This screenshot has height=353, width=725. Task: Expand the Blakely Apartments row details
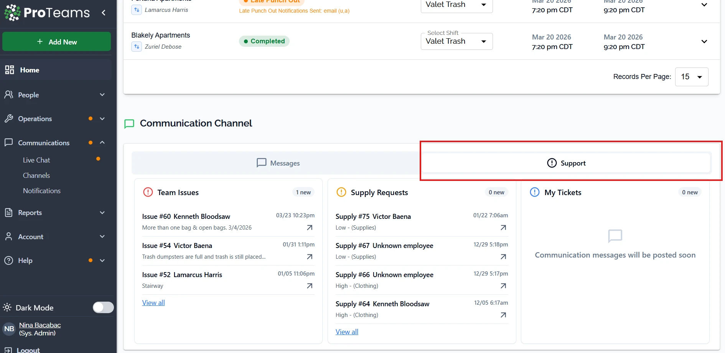point(704,41)
